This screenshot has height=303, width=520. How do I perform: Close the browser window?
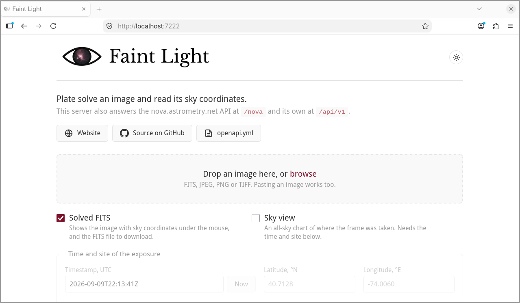pos(511,9)
